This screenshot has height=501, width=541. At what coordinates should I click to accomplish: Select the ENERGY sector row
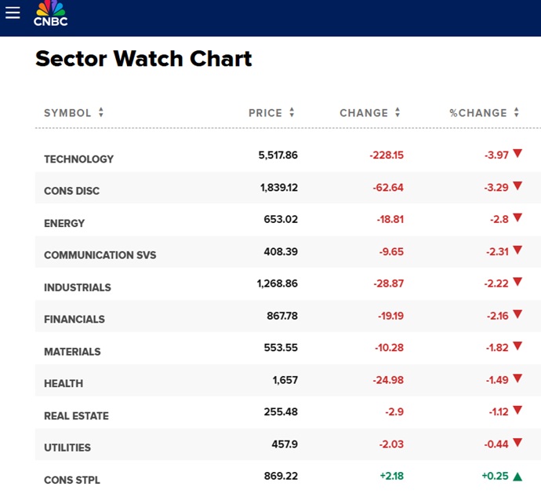(x=64, y=223)
